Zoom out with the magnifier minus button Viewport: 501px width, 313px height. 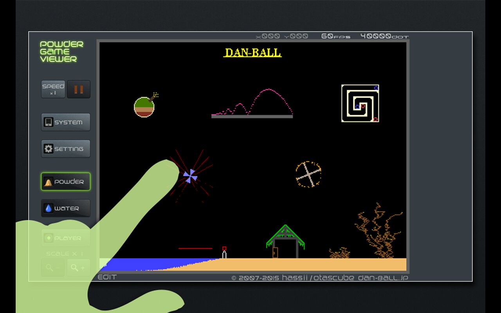tap(53, 268)
